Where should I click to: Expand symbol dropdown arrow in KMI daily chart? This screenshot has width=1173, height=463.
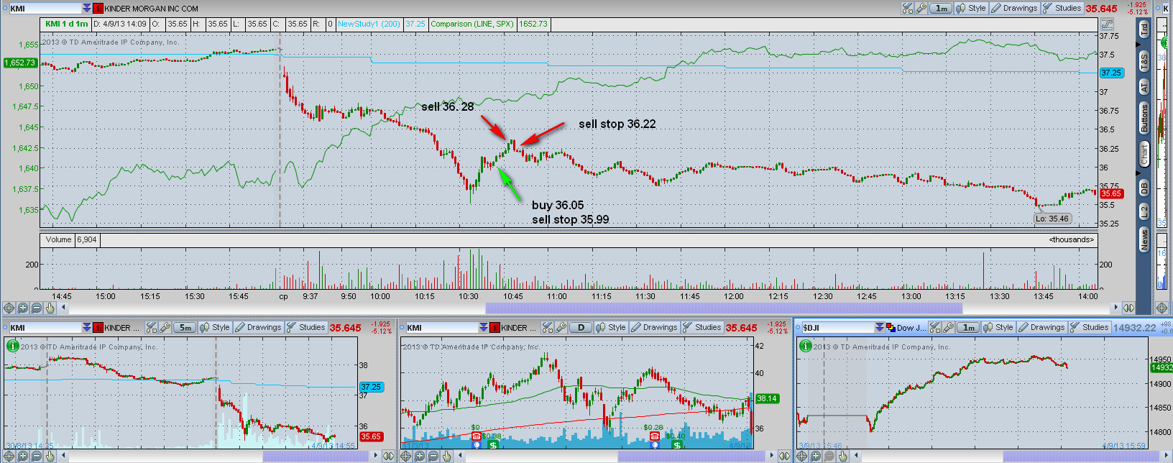pyautogui.click(x=484, y=327)
